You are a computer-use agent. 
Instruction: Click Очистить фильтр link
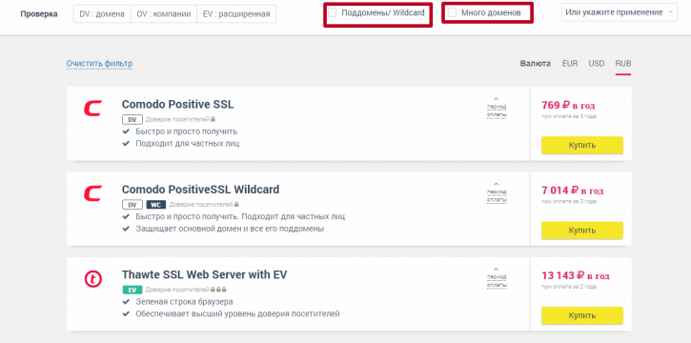pos(99,64)
